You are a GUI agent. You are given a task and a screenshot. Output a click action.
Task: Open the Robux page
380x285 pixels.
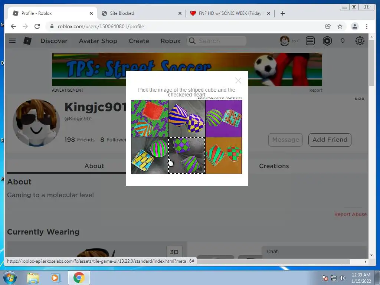click(x=170, y=41)
